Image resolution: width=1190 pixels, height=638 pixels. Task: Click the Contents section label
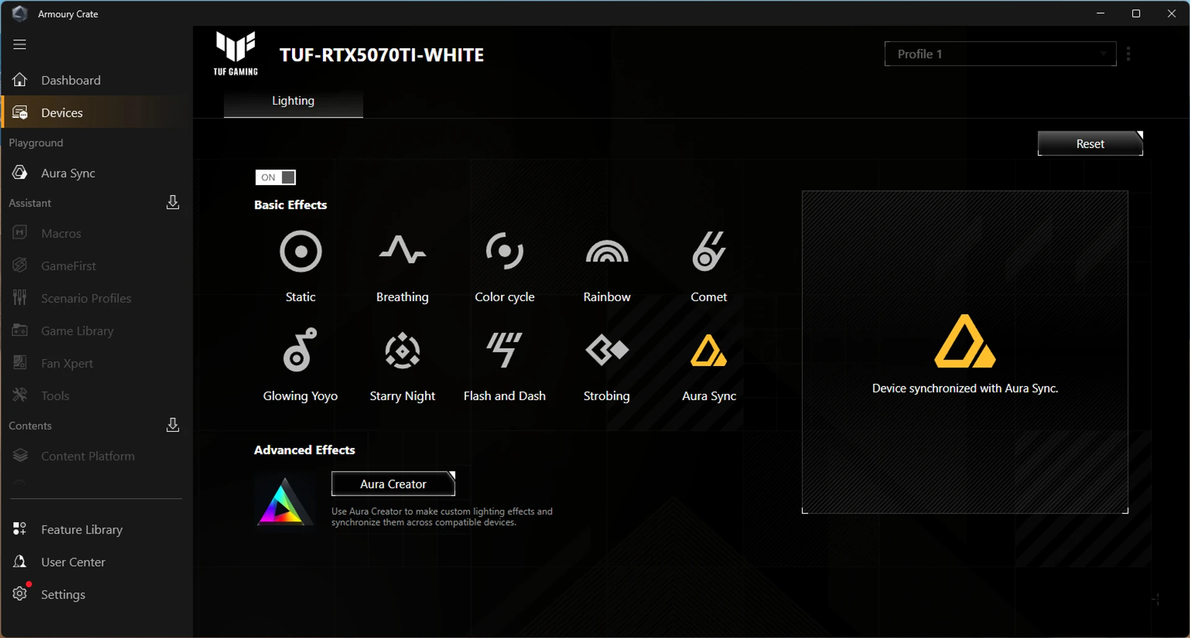pyautogui.click(x=30, y=426)
